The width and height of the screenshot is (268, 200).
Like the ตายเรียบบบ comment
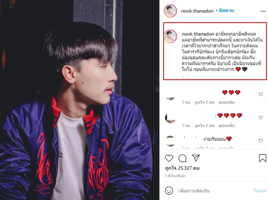click(x=261, y=141)
